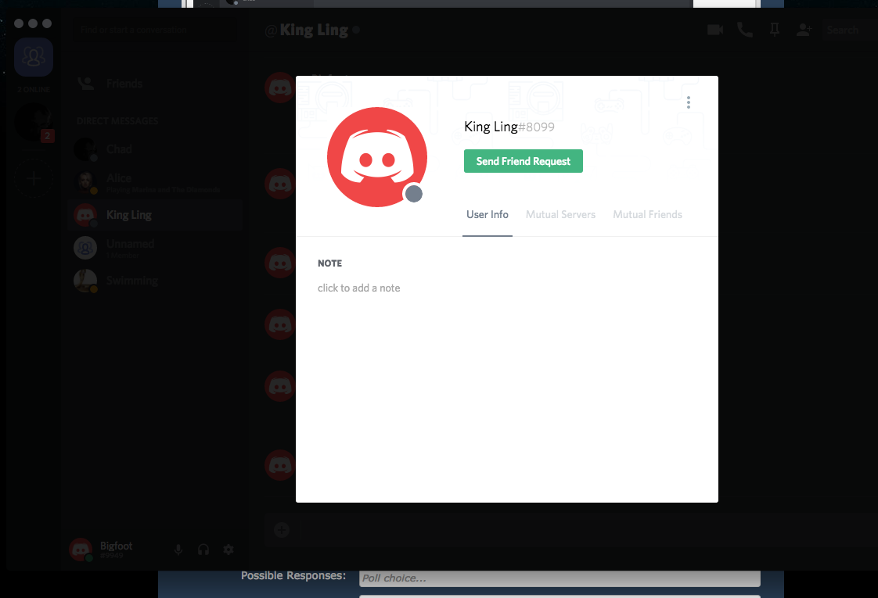The height and width of the screenshot is (598, 878).
Task: Open the Mutual Friends tab
Action: (647, 215)
